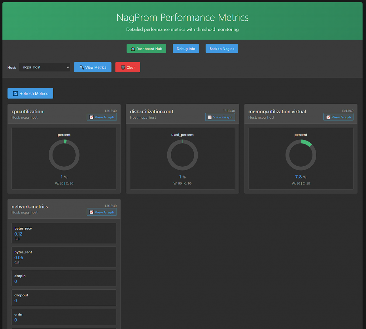Click chart icon in cpu.utilization View Graph
Image resolution: width=366 pixels, height=329 pixels.
coord(91,117)
